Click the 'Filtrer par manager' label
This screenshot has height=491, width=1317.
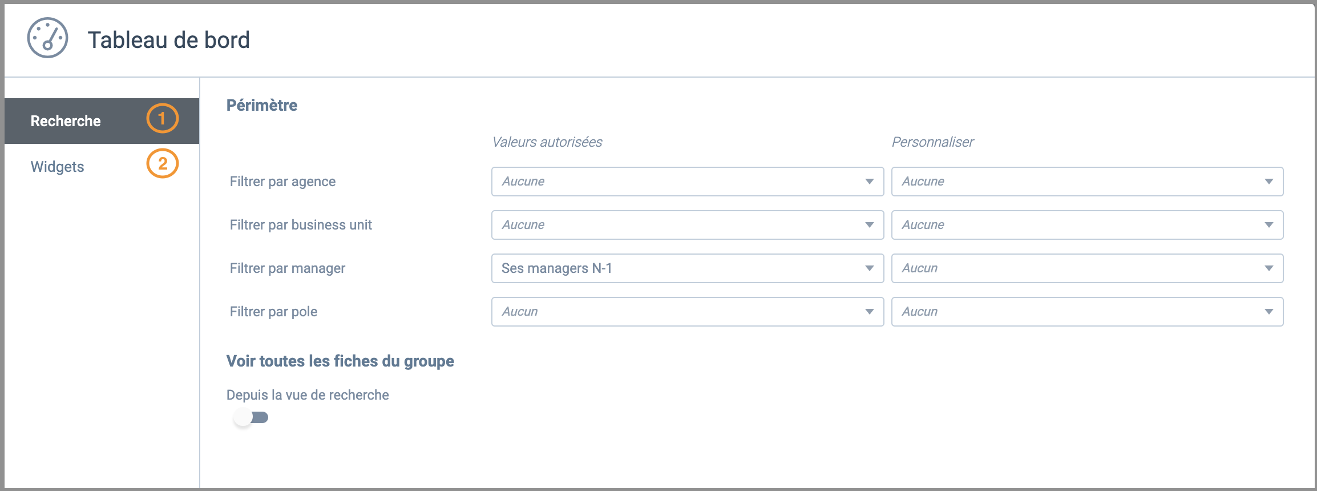coord(288,268)
